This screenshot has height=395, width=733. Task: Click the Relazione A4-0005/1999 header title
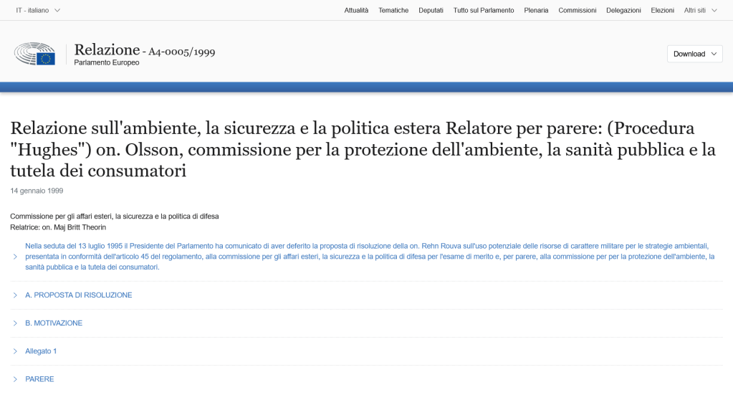click(x=144, y=51)
